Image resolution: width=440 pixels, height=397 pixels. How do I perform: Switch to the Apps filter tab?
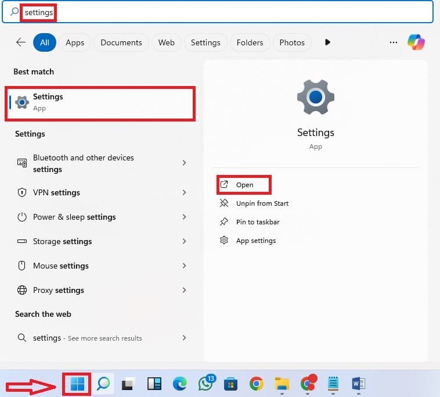coord(75,42)
